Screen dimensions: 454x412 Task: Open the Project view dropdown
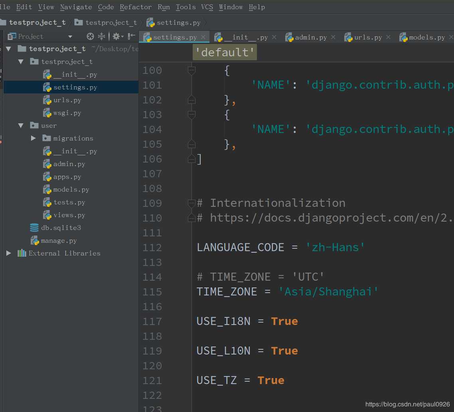[x=70, y=37]
